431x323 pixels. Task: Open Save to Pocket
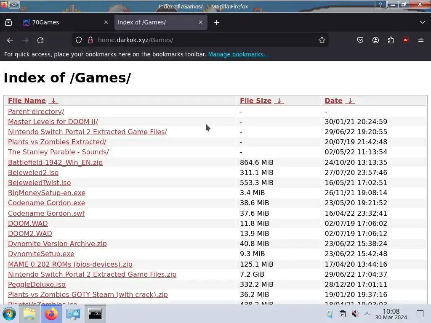tap(360, 40)
